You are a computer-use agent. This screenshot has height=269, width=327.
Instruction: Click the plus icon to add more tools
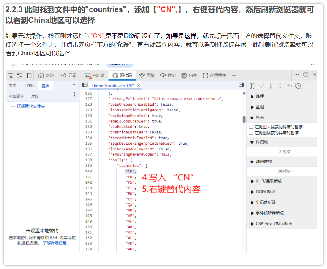[234, 76]
